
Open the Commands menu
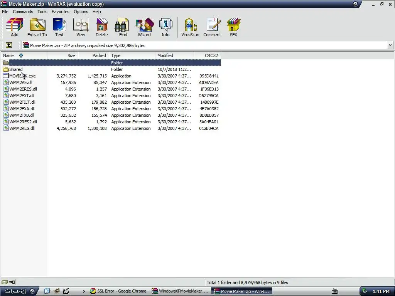23,12
